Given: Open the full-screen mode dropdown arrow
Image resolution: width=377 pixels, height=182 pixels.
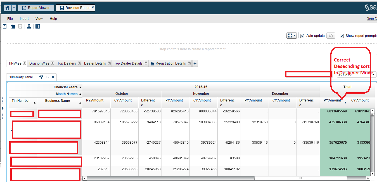Looking at the screenshot, I should [x=294, y=36].
